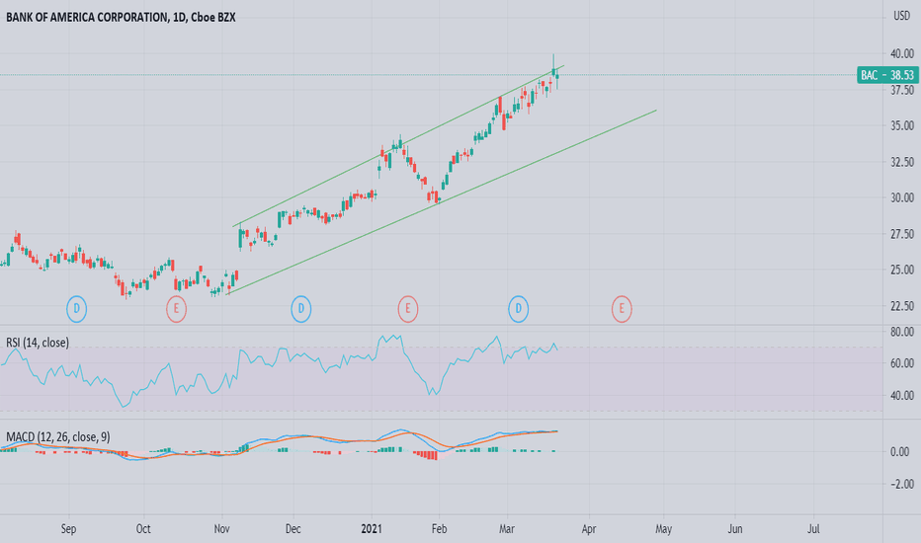Viewport: 921px width, 543px height.
Task: Click the 30.00 price axis label
Action: point(902,197)
